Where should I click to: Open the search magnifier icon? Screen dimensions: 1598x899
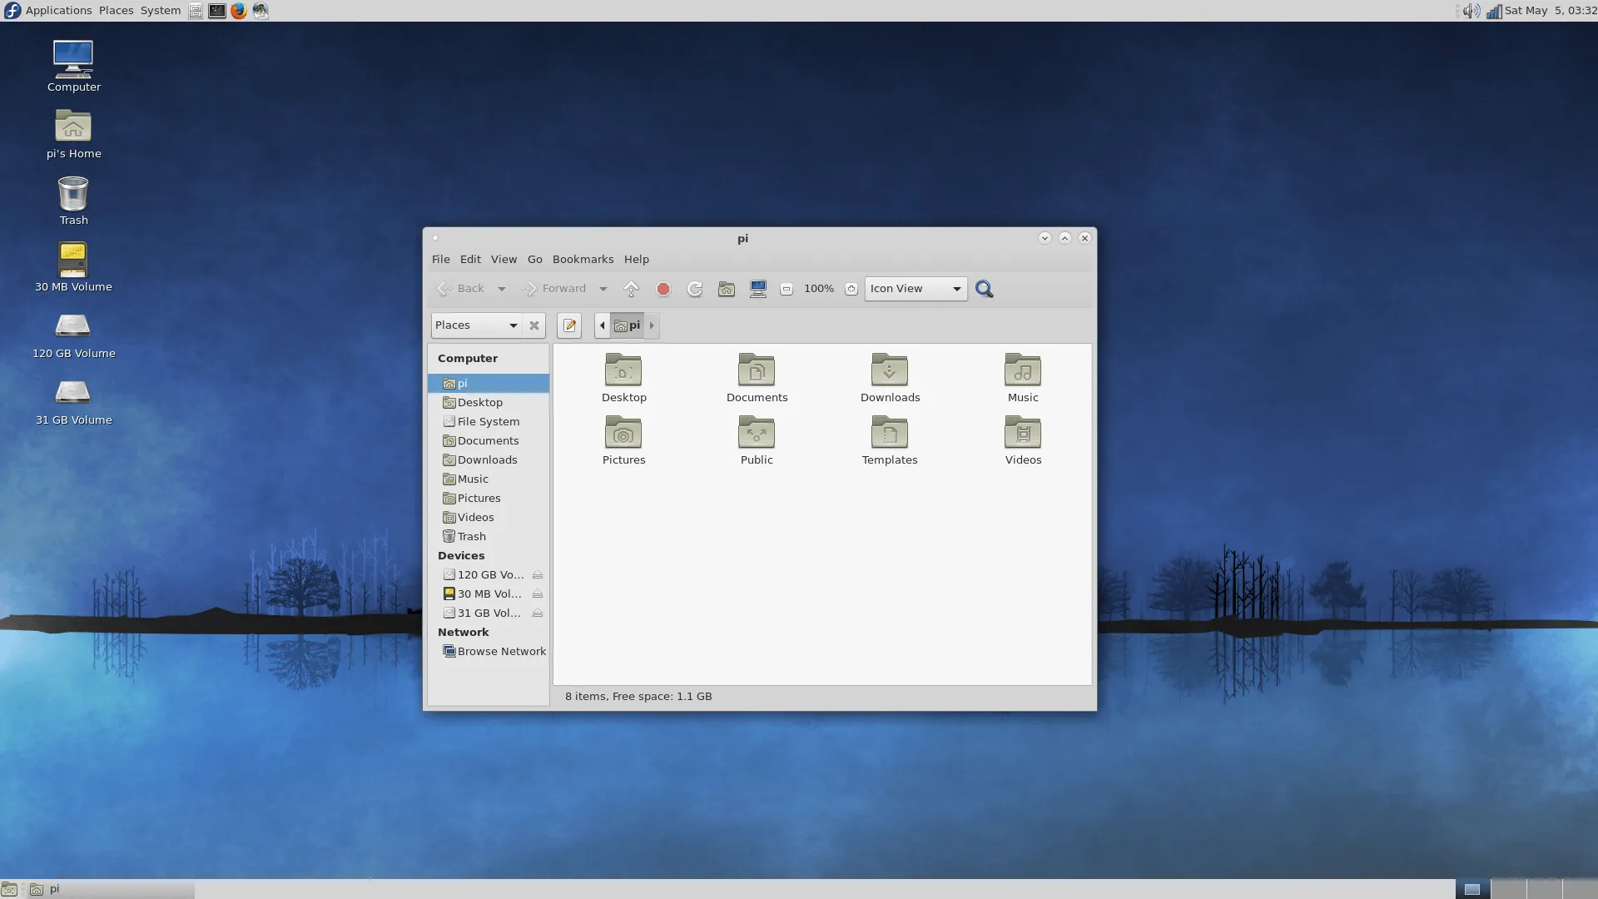point(984,289)
